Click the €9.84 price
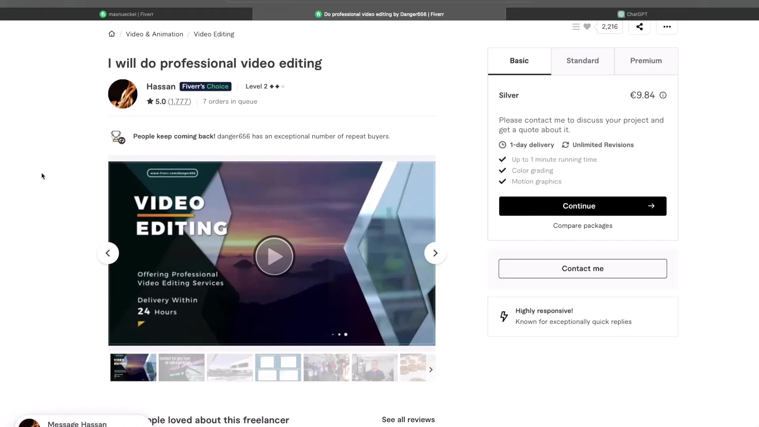This screenshot has height=427, width=759. tap(642, 95)
